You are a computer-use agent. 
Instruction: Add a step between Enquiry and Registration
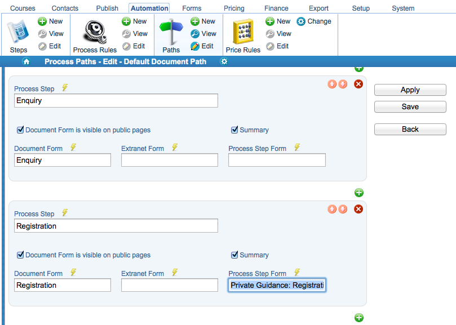359,193
